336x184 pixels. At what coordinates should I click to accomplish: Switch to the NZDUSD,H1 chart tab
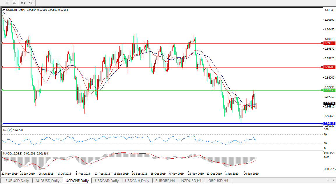coord(191,181)
